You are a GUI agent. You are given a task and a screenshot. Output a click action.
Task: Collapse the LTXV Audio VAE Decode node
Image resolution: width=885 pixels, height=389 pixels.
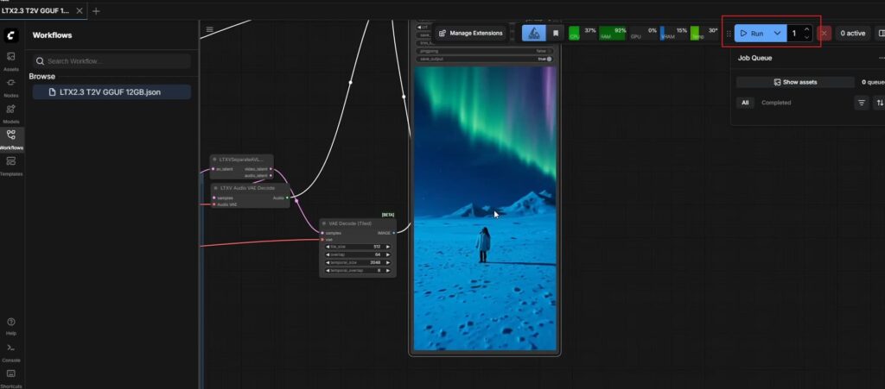(x=216, y=187)
